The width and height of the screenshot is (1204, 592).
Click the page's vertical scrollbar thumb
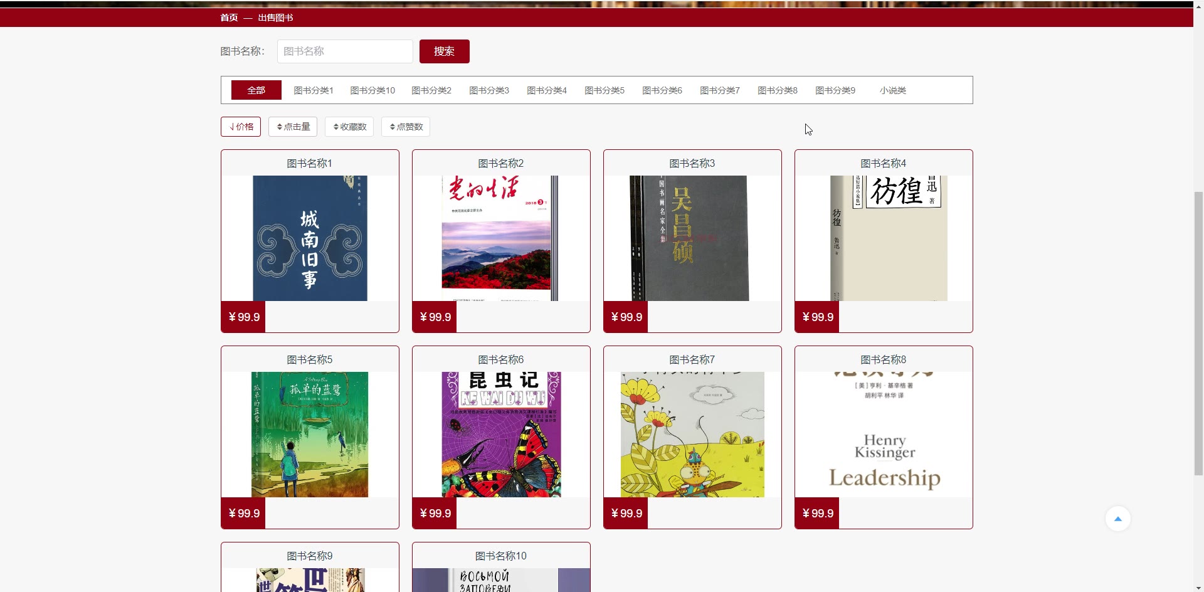tap(1198, 334)
